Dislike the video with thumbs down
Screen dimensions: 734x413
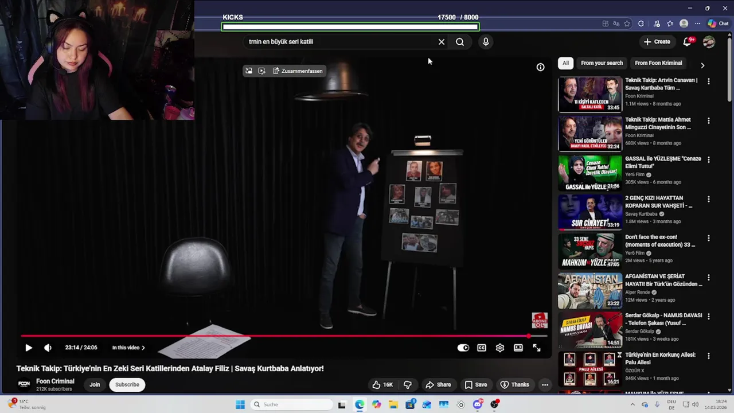tap(408, 385)
